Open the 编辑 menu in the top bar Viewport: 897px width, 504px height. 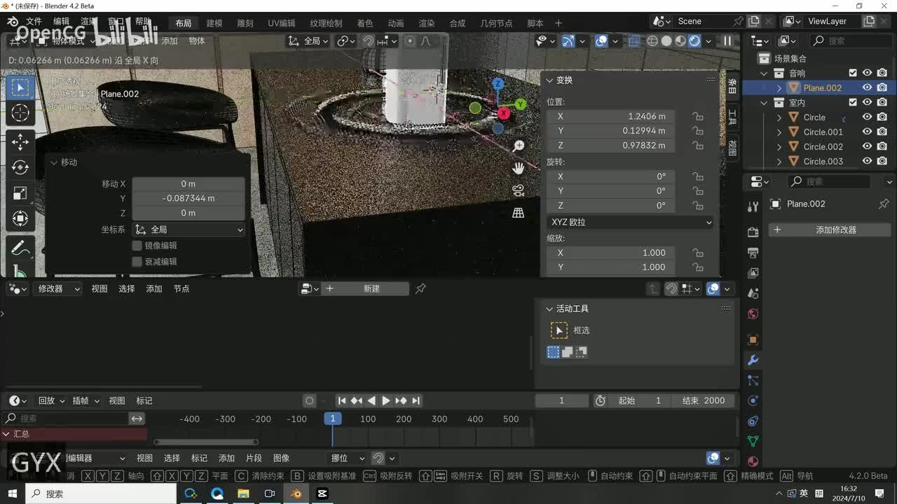(x=62, y=22)
